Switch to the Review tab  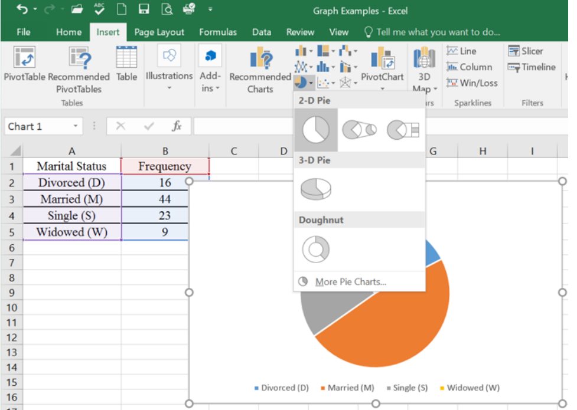(300, 32)
